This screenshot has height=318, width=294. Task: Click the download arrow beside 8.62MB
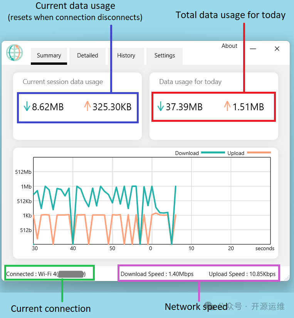(27, 107)
